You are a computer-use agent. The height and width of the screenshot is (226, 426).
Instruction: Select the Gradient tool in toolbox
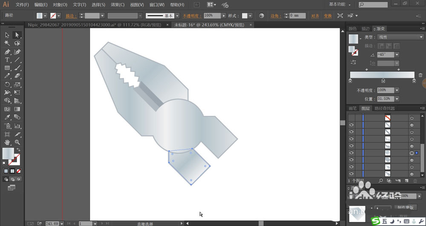point(17,109)
